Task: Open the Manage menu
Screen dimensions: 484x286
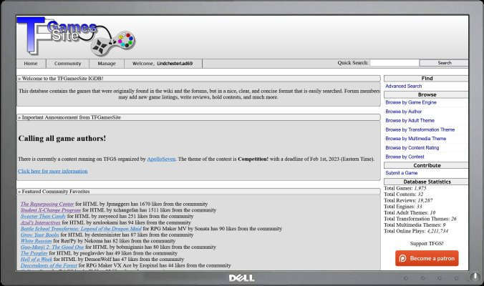Action: [x=107, y=64]
